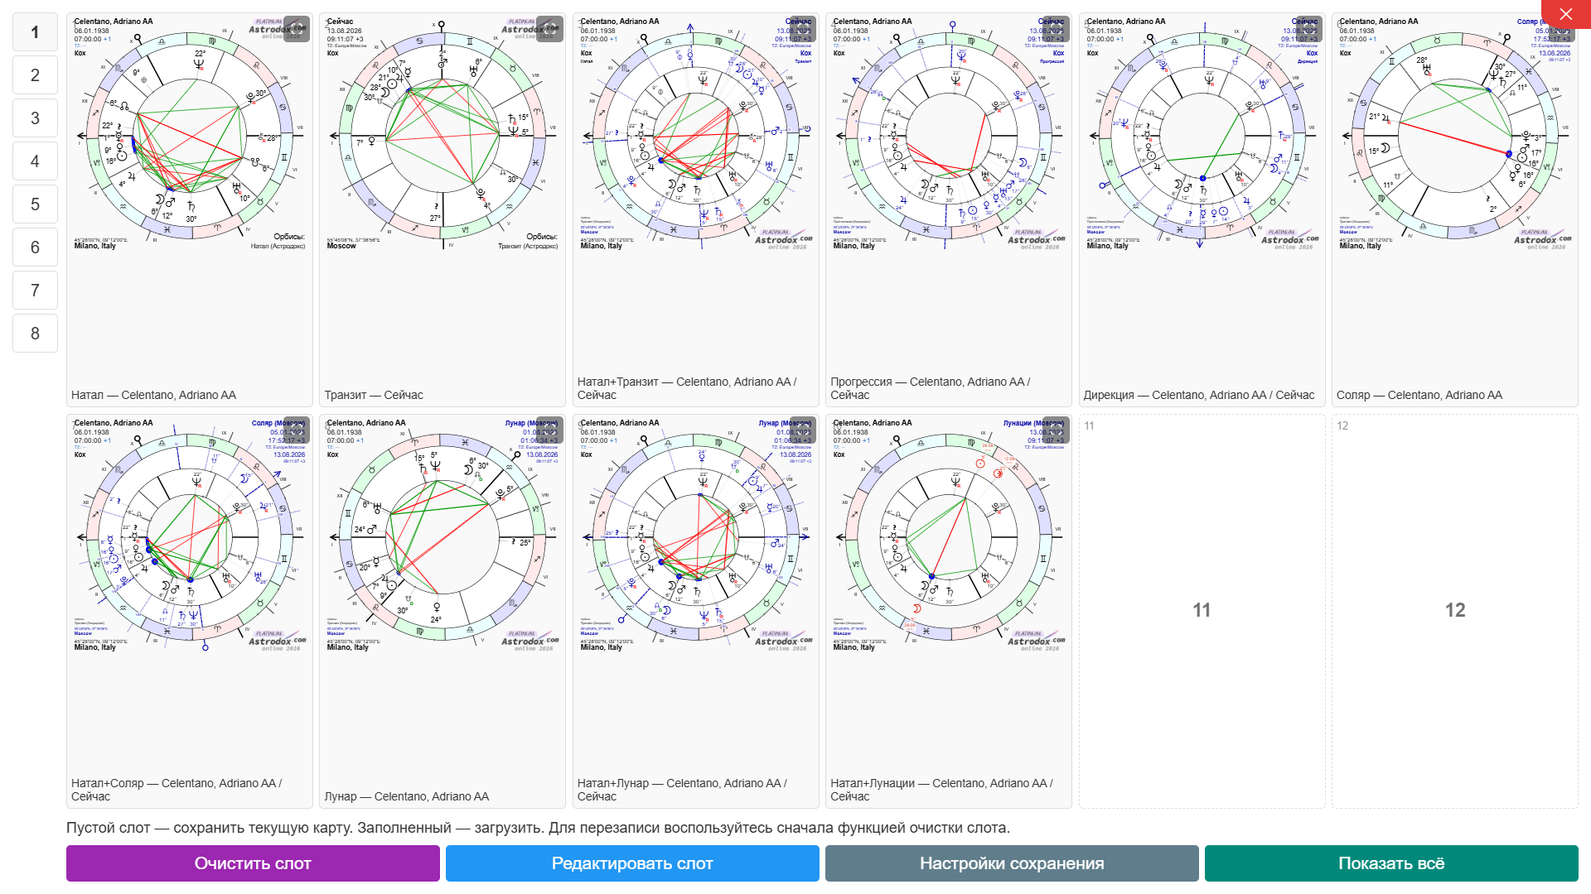Image resolution: width=1591 pixels, height=894 pixels.
Task: Click the Очистить слот button
Action: coord(253,863)
